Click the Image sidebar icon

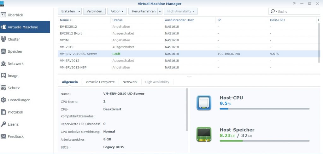coord(3,76)
